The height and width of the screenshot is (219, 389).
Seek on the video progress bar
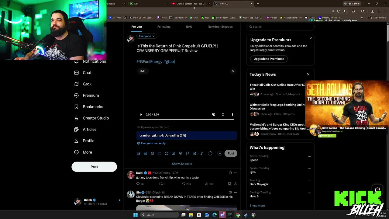(187, 120)
